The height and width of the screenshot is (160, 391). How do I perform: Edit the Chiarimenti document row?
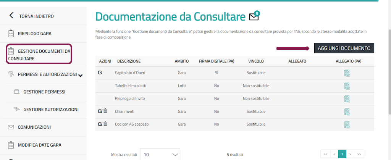pos(100,111)
